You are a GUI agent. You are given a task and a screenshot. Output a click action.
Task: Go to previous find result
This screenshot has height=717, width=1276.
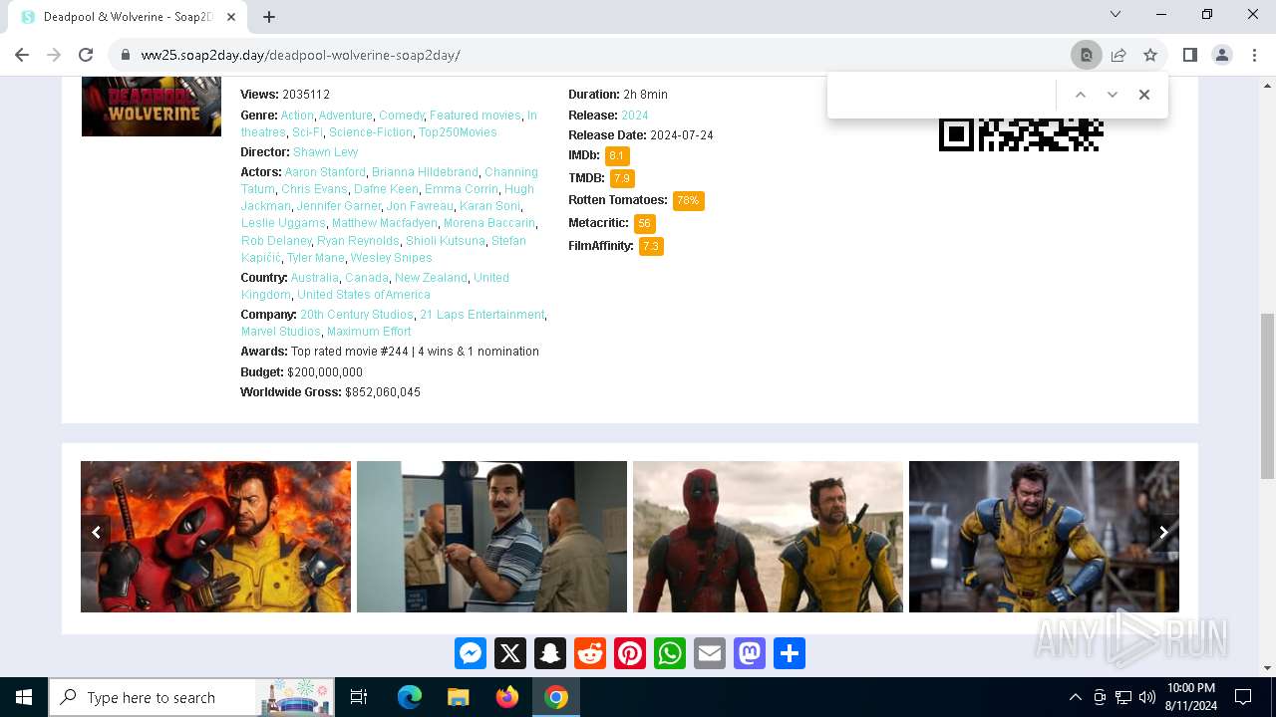[x=1080, y=95]
